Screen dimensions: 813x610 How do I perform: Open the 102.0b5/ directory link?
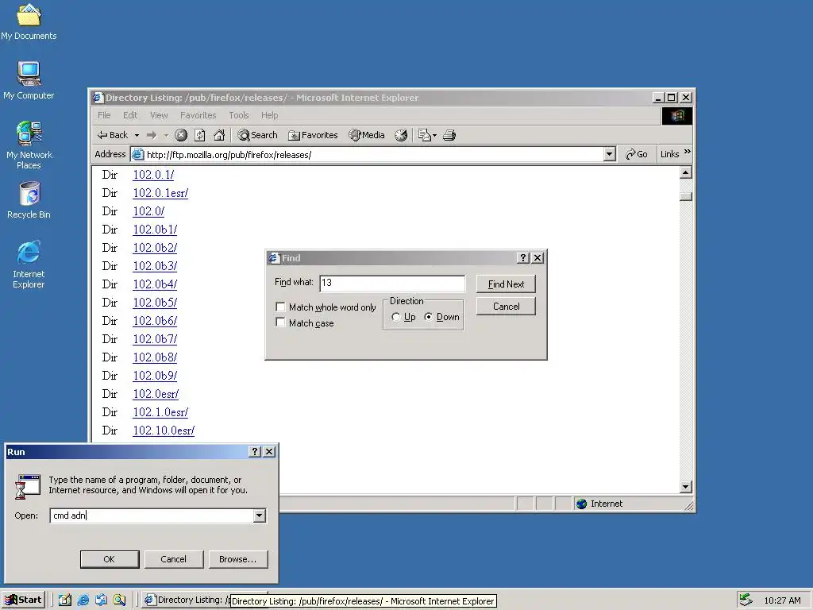click(155, 303)
